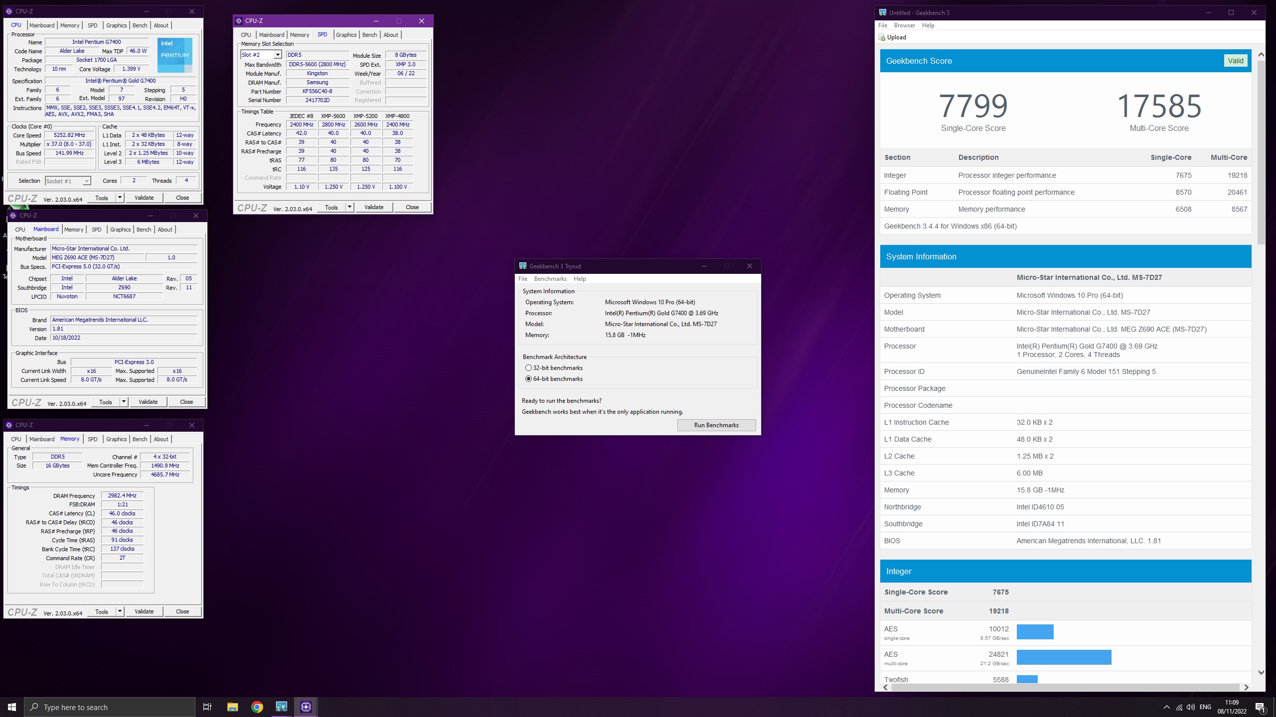This screenshot has height=717, width=1276.
Task: Switch to Geekbench taskbar icon
Action: tap(282, 707)
